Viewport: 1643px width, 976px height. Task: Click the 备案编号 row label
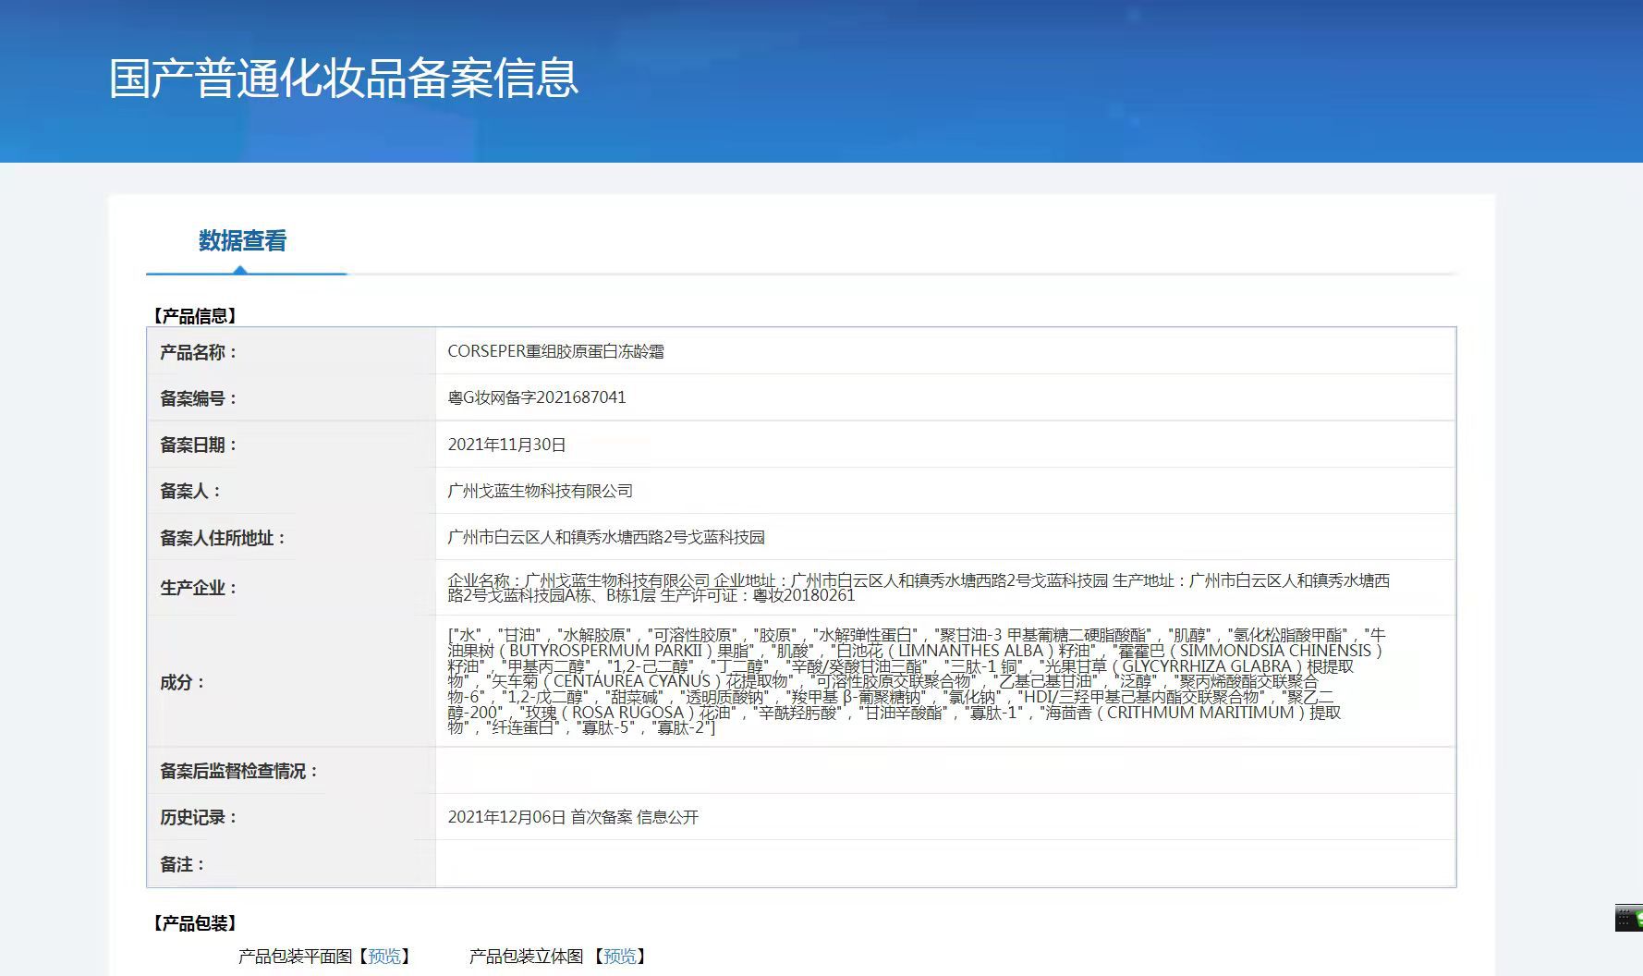tap(199, 398)
